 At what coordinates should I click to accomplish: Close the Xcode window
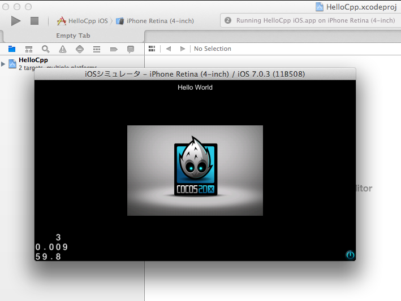pyautogui.click(x=6, y=7)
